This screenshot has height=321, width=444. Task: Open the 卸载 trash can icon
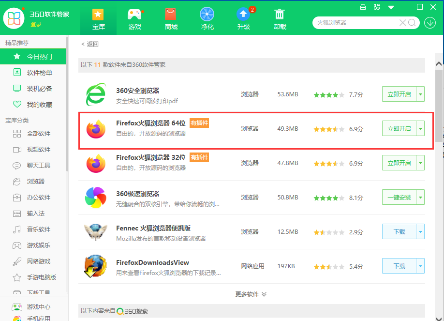pyautogui.click(x=280, y=14)
